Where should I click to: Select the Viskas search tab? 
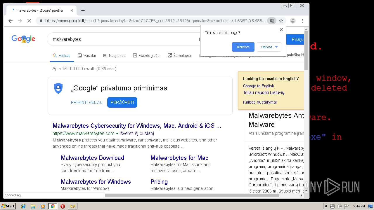click(62, 55)
